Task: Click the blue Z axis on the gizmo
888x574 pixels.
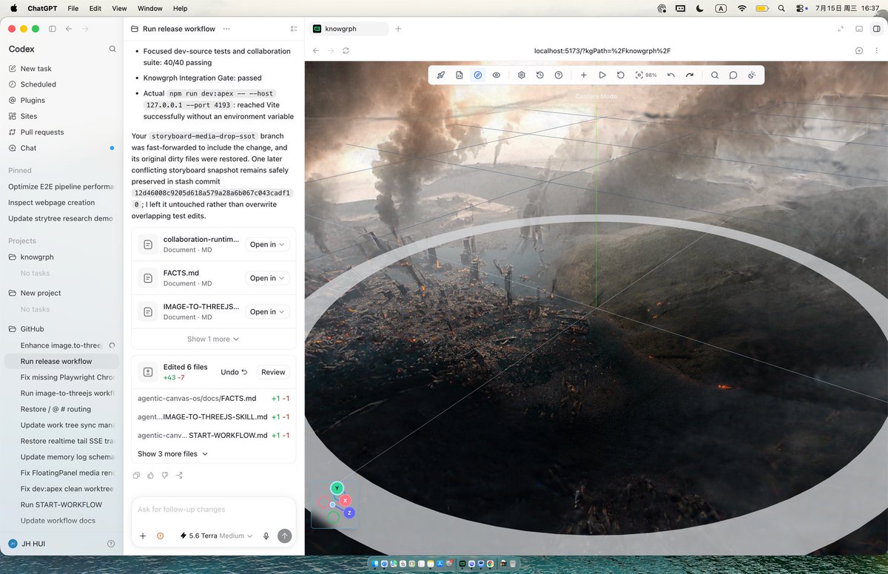Action: pyautogui.click(x=349, y=513)
